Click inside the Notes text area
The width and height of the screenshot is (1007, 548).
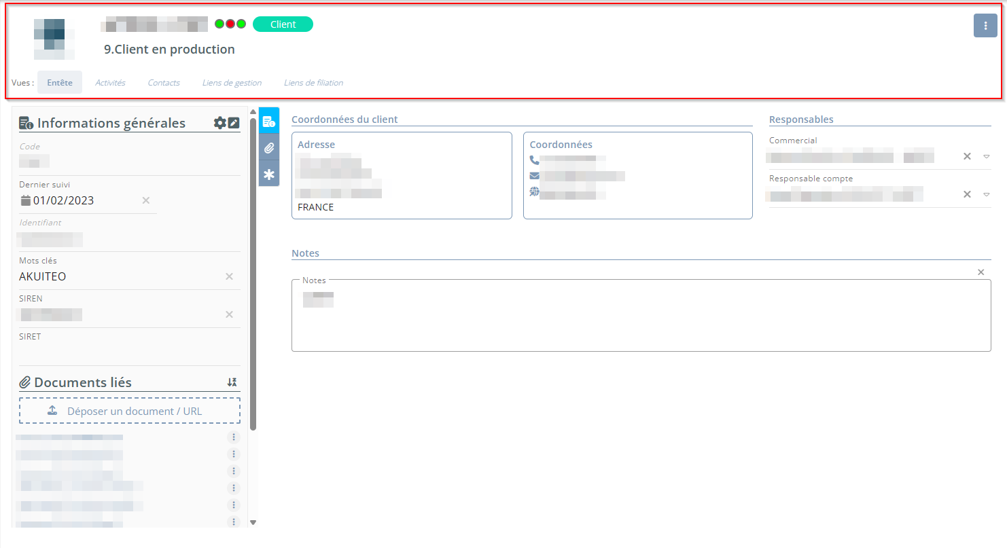pyautogui.click(x=641, y=319)
